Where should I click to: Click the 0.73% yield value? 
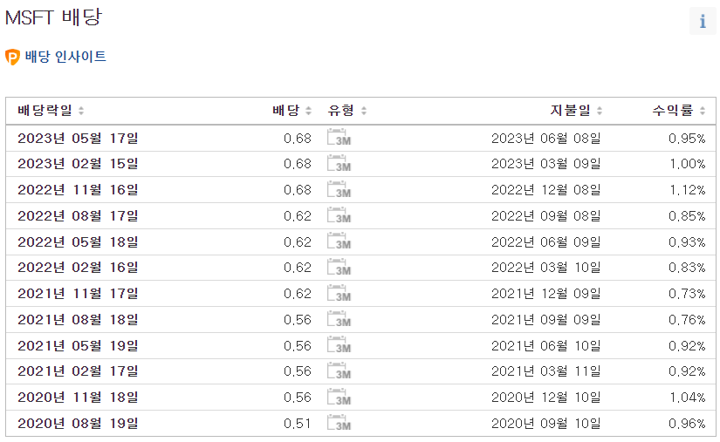click(x=687, y=294)
